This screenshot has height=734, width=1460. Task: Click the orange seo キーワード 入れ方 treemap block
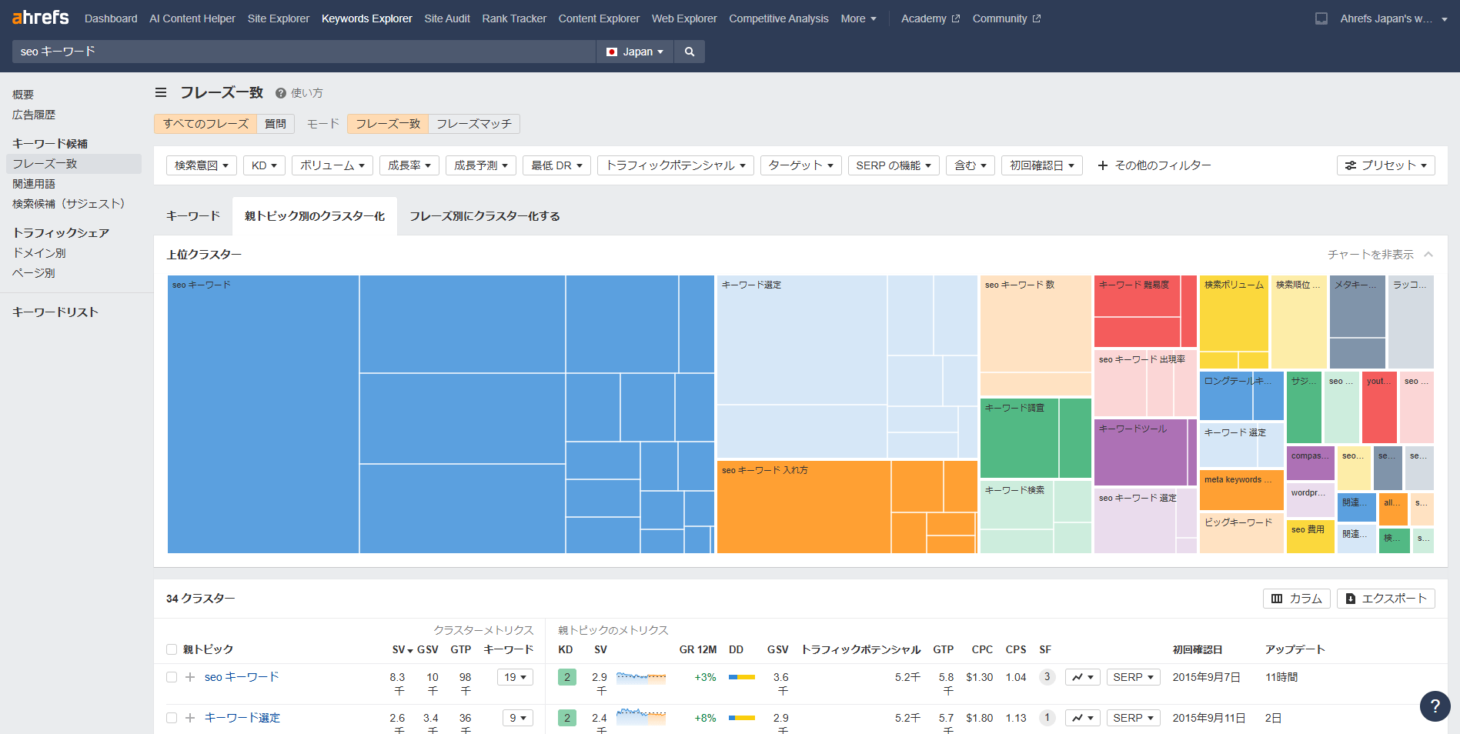point(803,506)
